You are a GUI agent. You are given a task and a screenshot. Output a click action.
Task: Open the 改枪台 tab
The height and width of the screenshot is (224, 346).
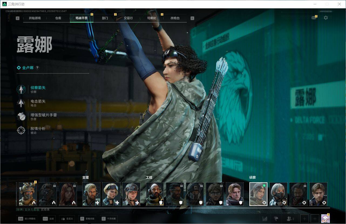(175, 18)
